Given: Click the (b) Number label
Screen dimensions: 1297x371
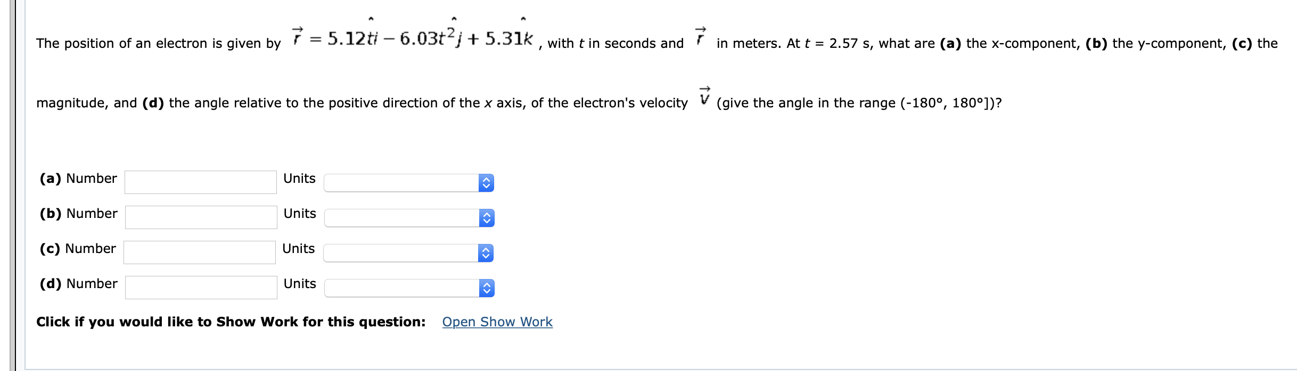Looking at the screenshot, I should coord(78,214).
